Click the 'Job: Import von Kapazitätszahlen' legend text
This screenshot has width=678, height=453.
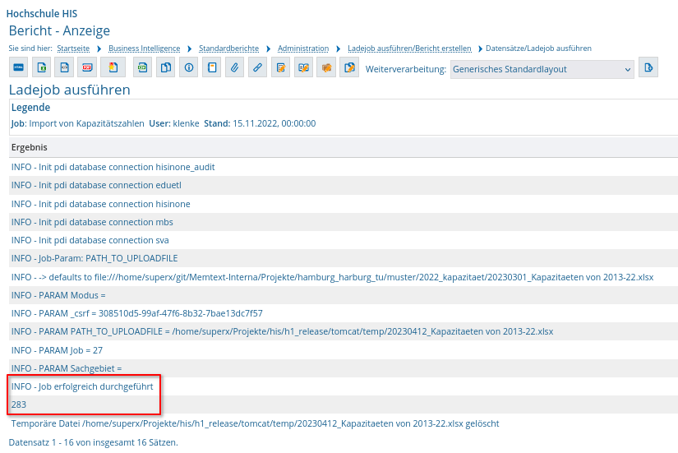click(78, 124)
